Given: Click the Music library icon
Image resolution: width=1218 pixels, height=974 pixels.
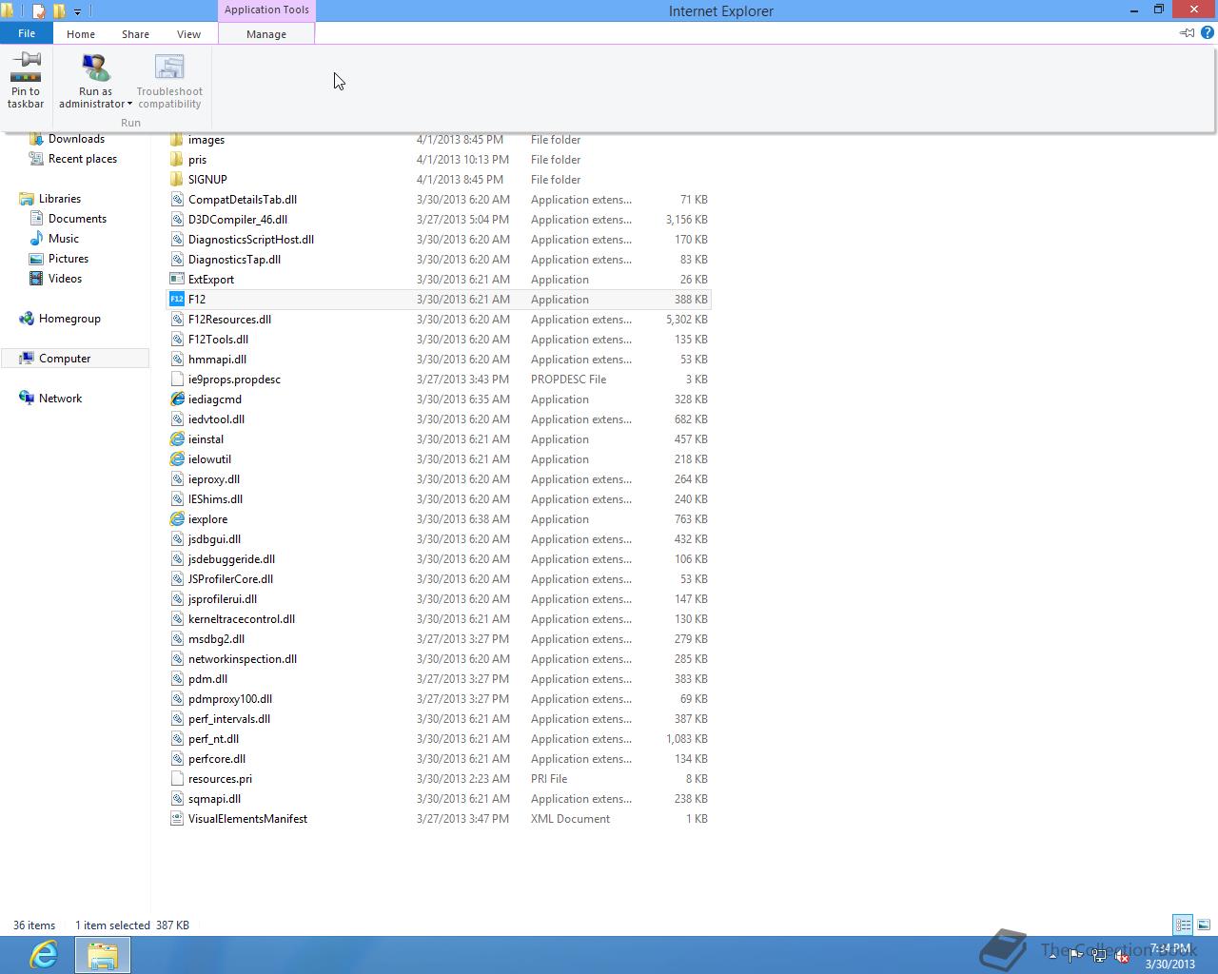Looking at the screenshot, I should (36, 239).
